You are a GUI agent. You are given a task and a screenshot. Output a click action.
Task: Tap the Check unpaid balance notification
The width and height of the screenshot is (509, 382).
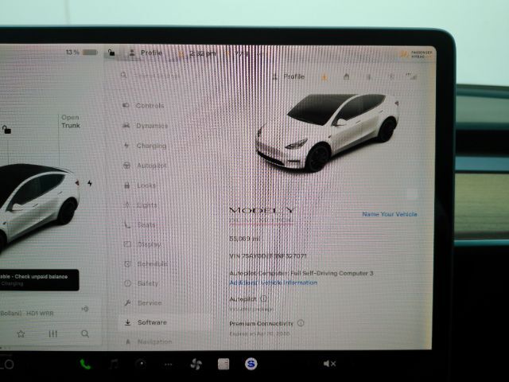(39, 279)
